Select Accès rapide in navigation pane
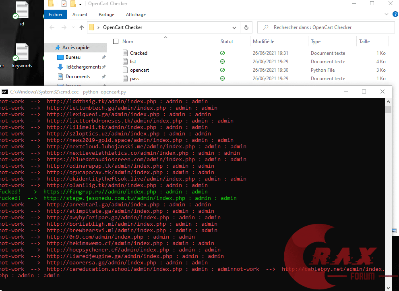Screen dimensions: 399x291 76,48
